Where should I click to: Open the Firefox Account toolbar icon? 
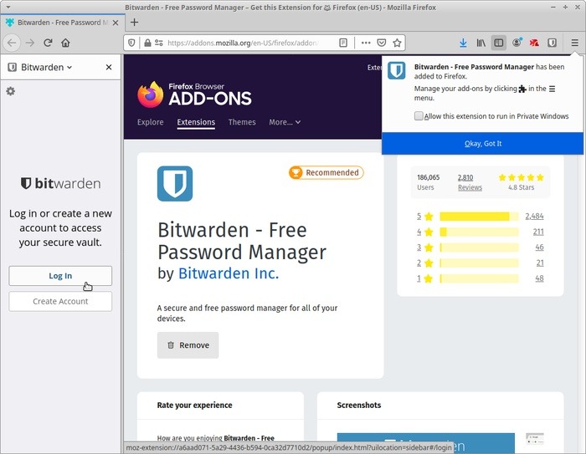point(517,43)
